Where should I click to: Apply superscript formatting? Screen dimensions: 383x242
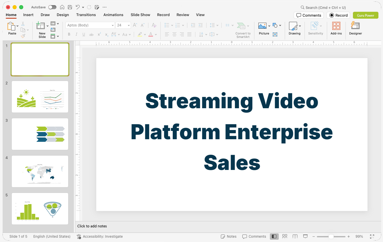point(99,34)
